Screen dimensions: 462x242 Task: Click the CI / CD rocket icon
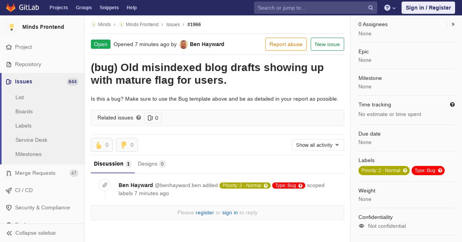click(x=9, y=191)
